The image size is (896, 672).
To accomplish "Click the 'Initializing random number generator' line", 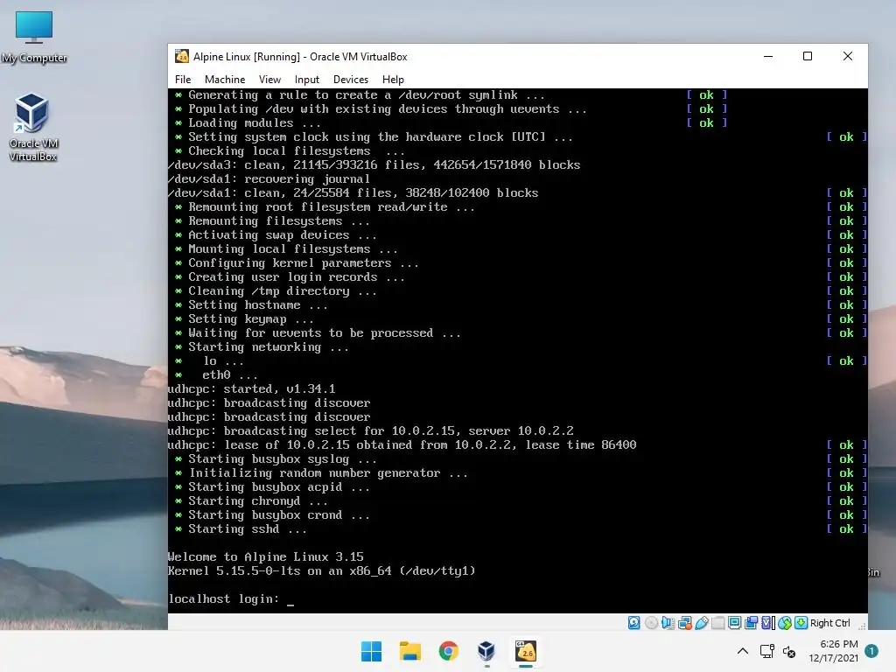I will click(328, 472).
